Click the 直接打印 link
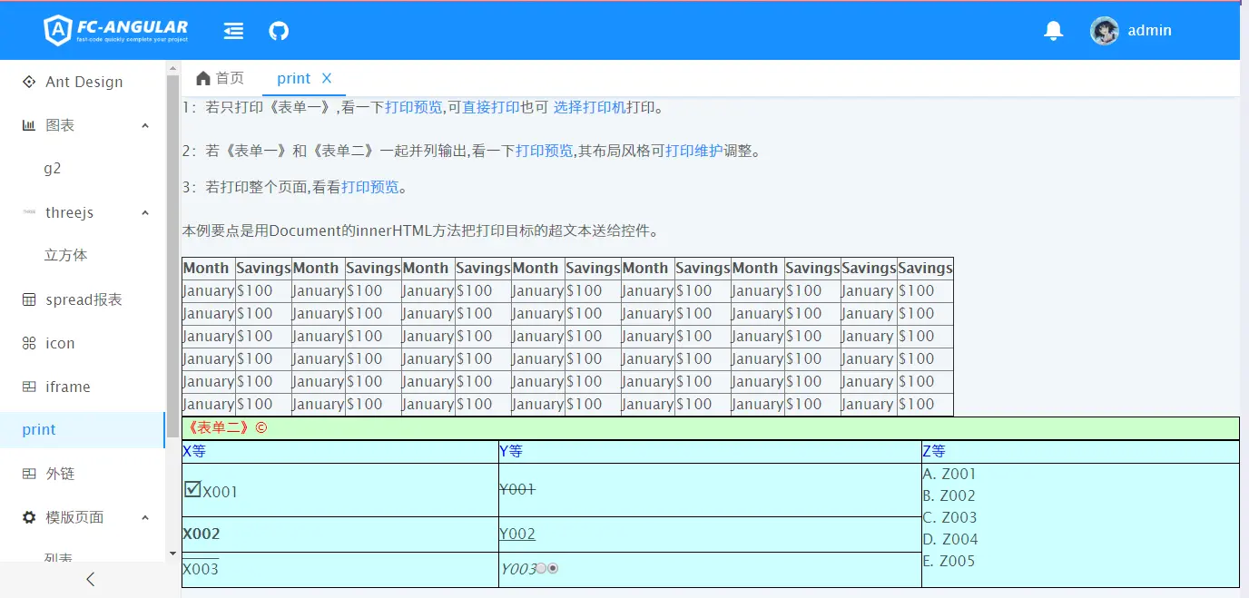This screenshot has width=1249, height=598. pos(491,107)
